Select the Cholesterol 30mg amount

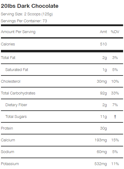(x=102, y=81)
